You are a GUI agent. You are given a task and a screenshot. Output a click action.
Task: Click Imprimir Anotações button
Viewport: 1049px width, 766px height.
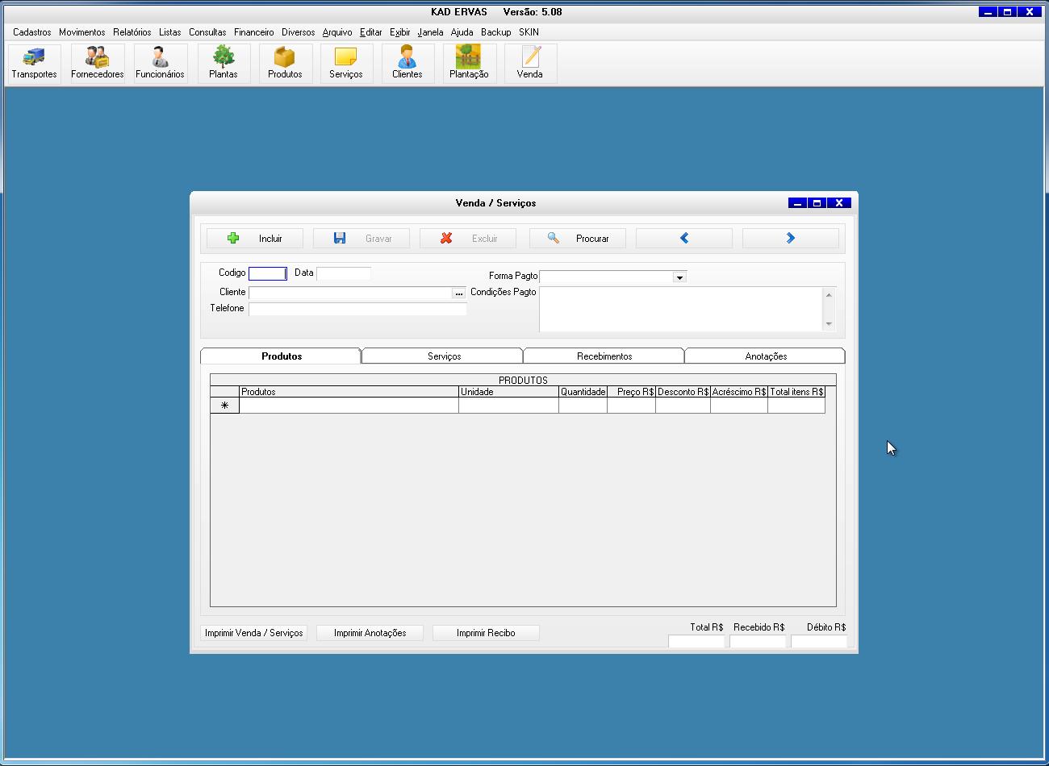point(370,633)
